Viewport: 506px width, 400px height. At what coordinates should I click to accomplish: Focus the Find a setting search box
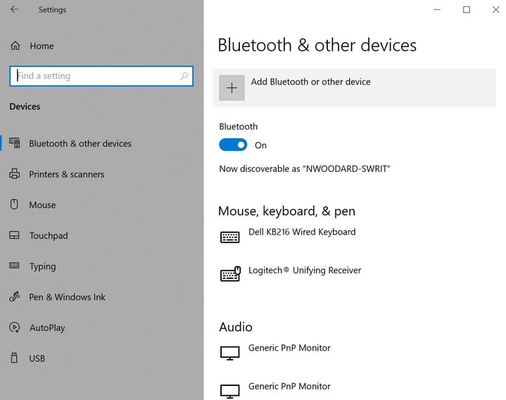101,76
